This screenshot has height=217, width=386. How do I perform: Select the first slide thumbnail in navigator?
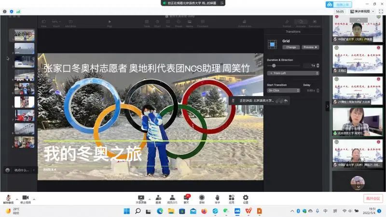point(24,35)
